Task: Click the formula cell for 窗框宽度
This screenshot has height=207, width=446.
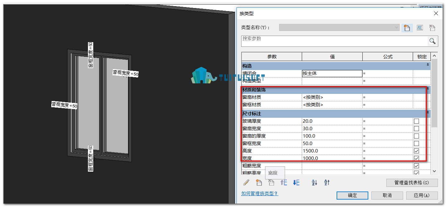Action: coord(388,143)
